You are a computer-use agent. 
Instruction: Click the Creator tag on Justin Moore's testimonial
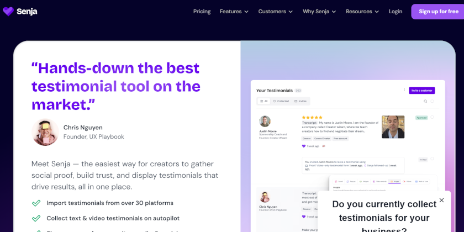pyautogui.click(x=307, y=139)
